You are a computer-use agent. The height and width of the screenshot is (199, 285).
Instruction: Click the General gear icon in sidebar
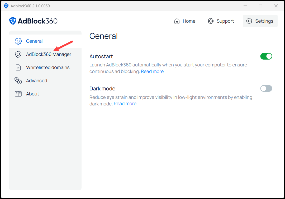click(18, 41)
